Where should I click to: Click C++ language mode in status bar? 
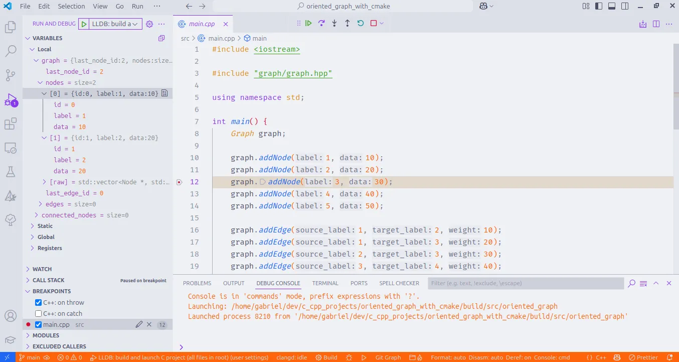coord(601,357)
